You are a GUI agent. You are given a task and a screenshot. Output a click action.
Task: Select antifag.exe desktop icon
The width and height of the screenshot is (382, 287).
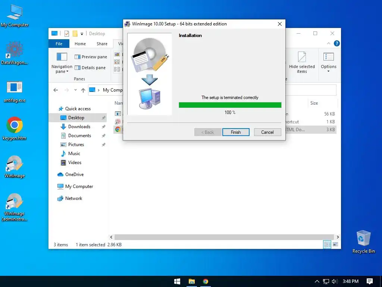tap(15, 91)
